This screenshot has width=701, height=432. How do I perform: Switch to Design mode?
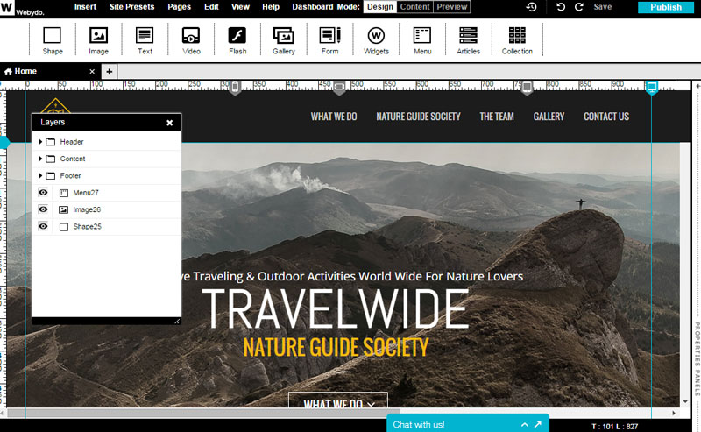(380, 7)
